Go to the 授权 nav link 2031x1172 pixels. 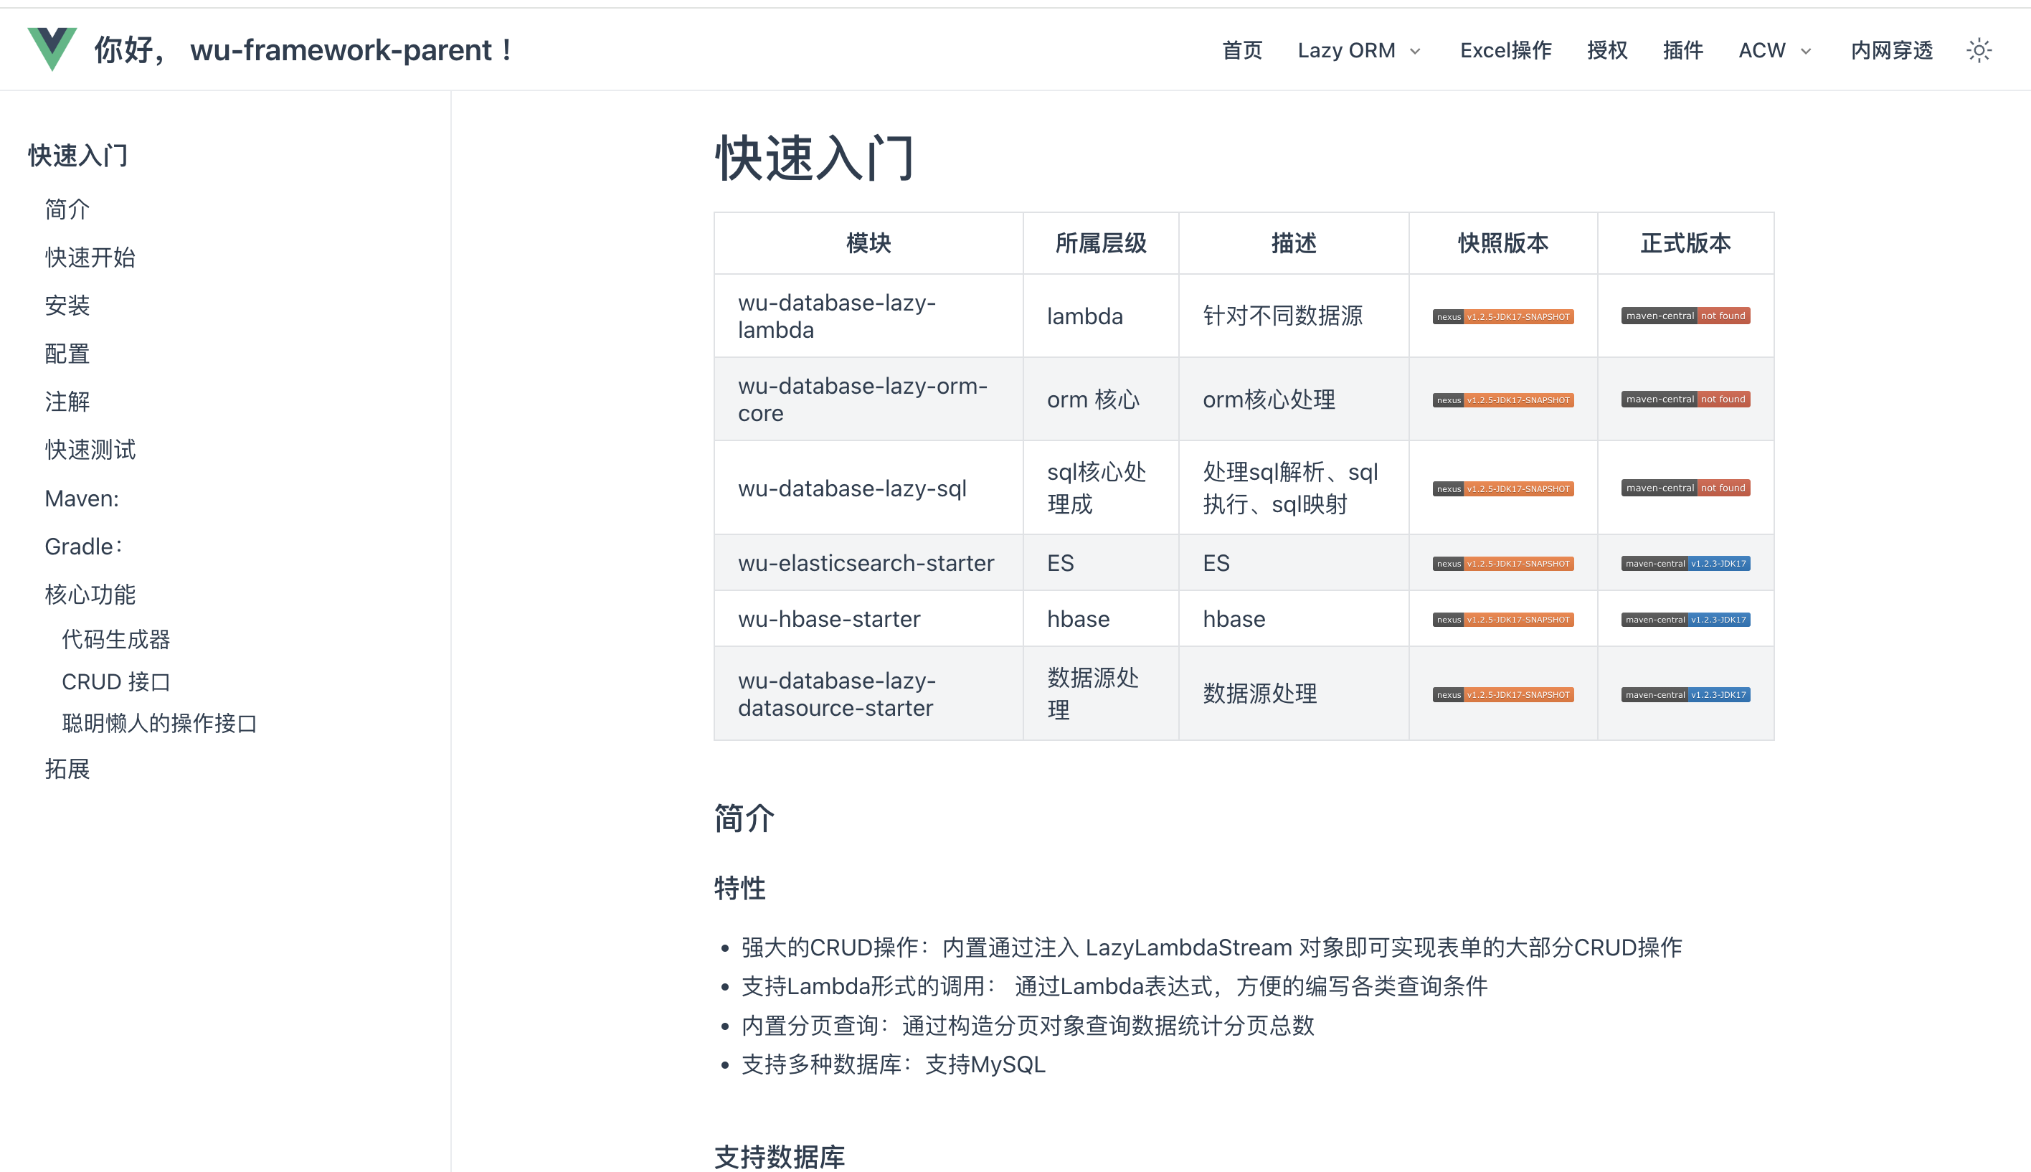pos(1606,50)
